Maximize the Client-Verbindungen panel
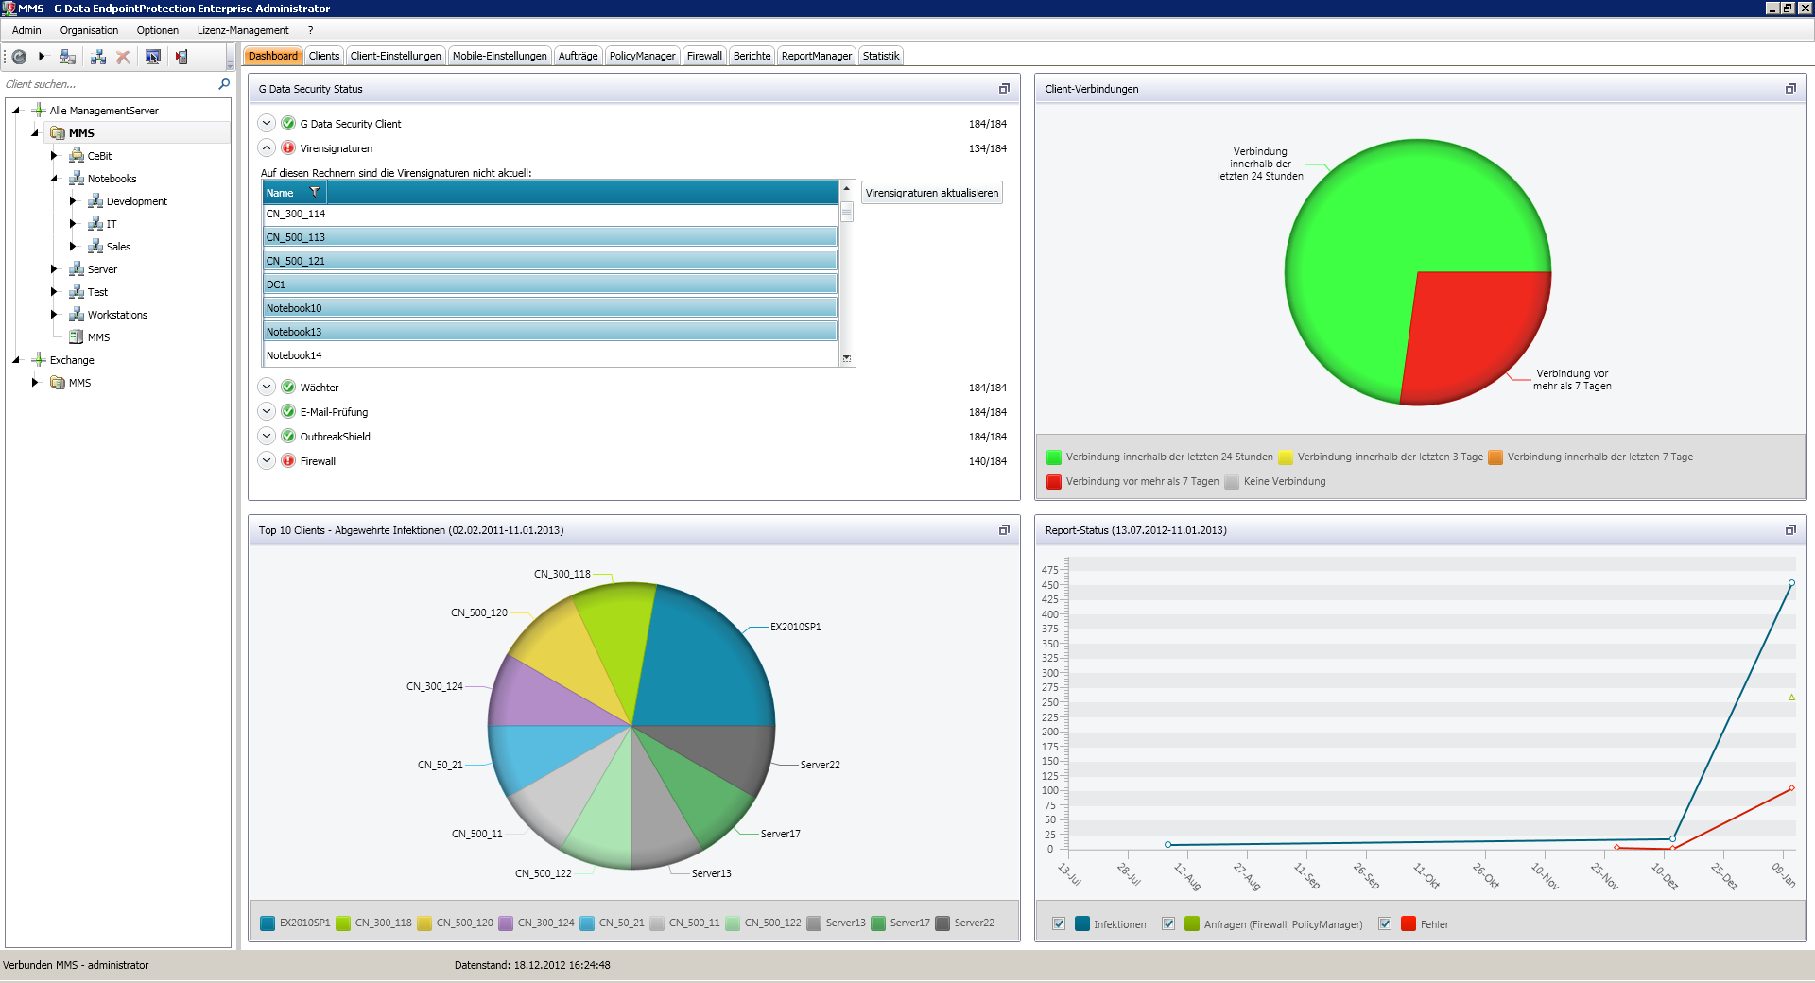This screenshot has height=983, width=1815. tap(1789, 89)
